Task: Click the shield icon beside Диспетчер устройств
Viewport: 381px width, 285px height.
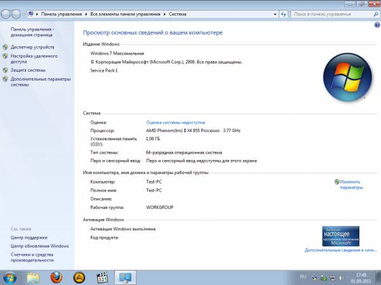Action: click(x=5, y=47)
